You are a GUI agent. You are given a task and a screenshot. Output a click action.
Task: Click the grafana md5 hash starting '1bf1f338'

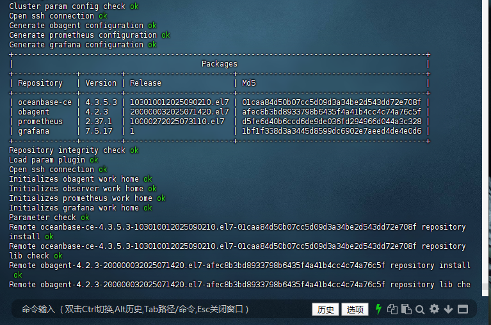coord(332,131)
